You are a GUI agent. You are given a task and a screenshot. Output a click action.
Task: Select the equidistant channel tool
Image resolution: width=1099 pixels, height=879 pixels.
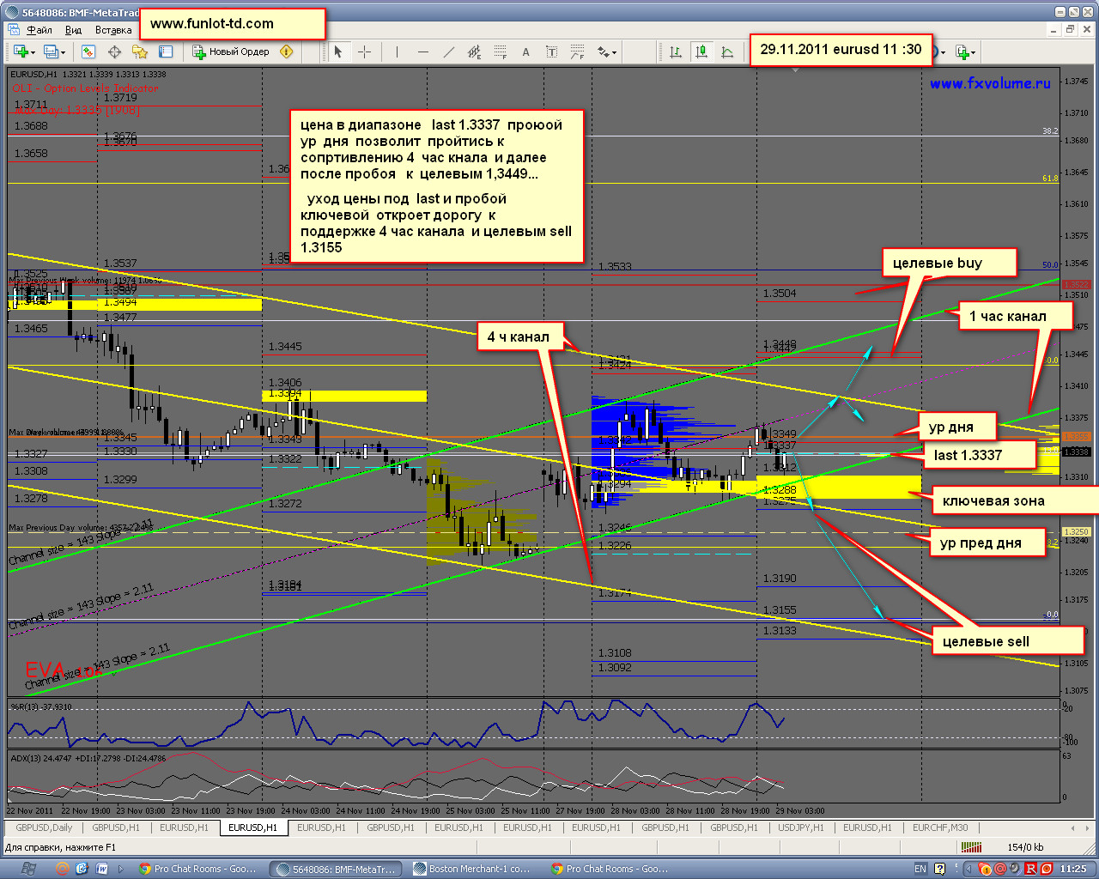coord(474,52)
